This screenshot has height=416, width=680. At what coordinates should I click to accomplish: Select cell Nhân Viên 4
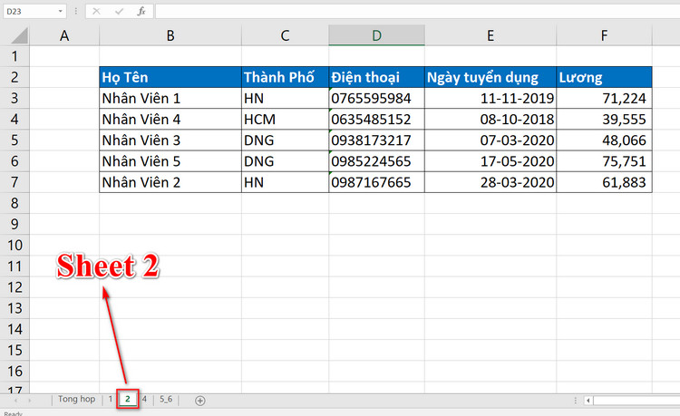point(170,119)
